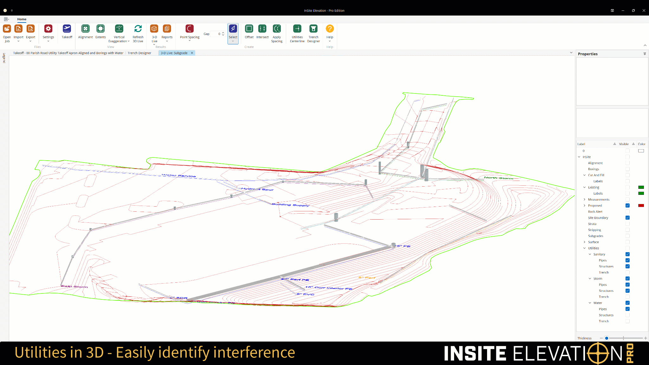Collapse the ribbon with the arrow
The width and height of the screenshot is (649, 365).
coord(645,45)
